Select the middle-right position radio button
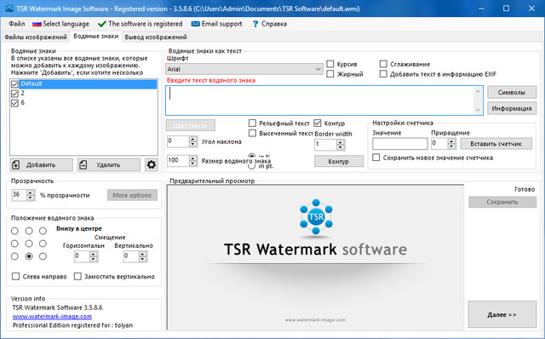 (x=43, y=244)
